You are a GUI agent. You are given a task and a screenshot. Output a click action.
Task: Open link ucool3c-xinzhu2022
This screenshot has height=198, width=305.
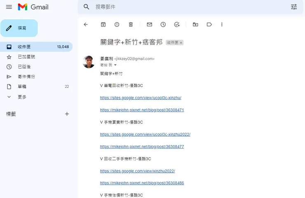[145, 134]
